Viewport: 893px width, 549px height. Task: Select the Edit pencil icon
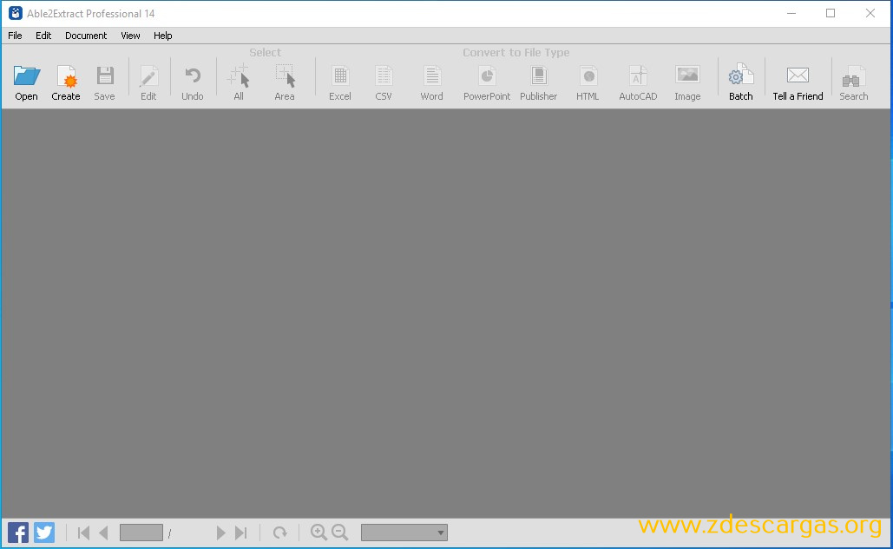[x=148, y=77]
